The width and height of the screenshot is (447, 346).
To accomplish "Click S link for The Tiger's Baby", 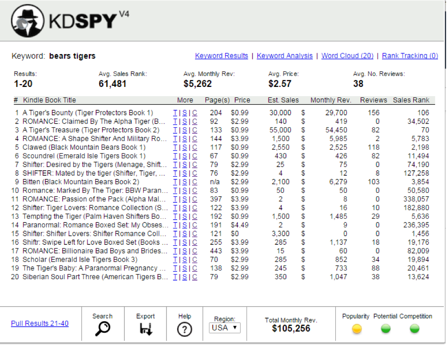I will tap(185, 268).
